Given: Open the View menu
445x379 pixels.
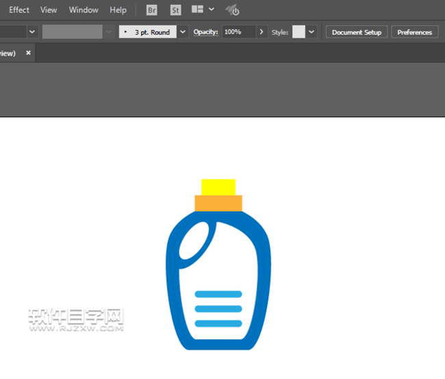Looking at the screenshot, I should point(49,10).
